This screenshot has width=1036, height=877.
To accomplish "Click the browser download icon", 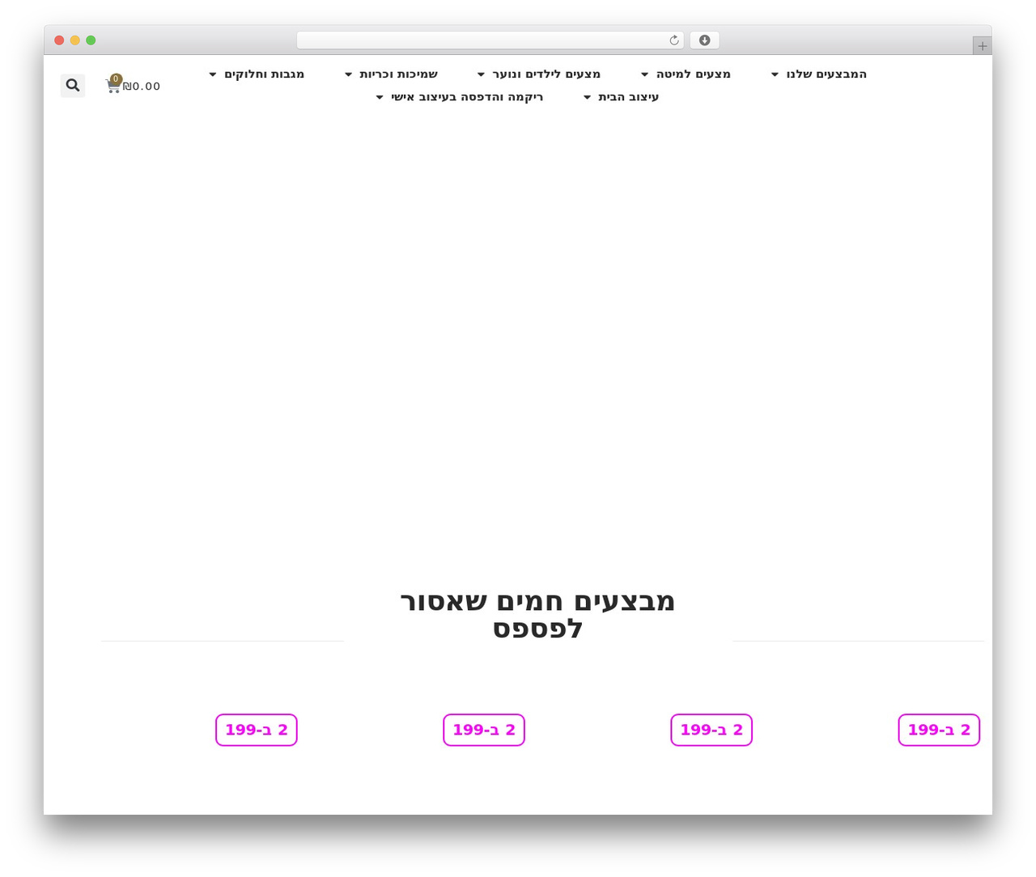I will pyautogui.click(x=704, y=40).
